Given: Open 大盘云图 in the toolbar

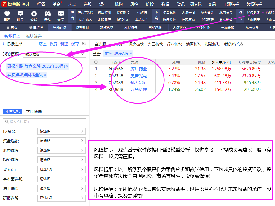Looking at the screenshot, I should tap(188, 13).
